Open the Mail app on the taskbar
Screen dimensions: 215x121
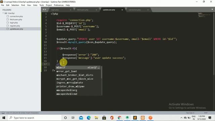tap(81, 118)
